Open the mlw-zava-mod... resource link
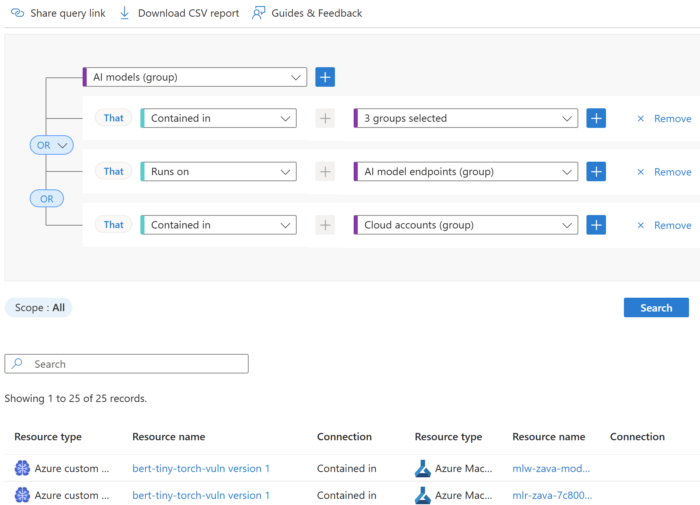 551,468
